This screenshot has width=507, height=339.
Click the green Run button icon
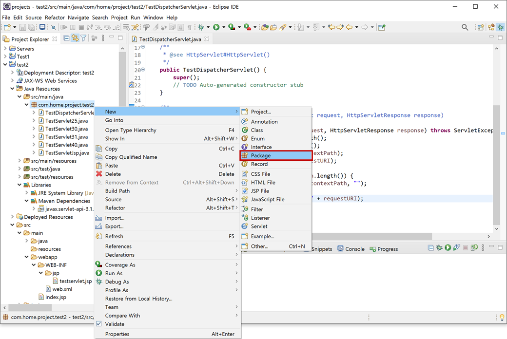[216, 27]
